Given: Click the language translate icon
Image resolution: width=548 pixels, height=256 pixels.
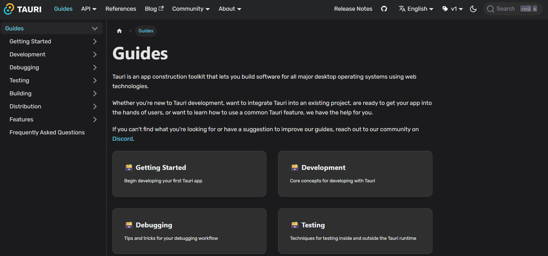Looking at the screenshot, I should [402, 9].
